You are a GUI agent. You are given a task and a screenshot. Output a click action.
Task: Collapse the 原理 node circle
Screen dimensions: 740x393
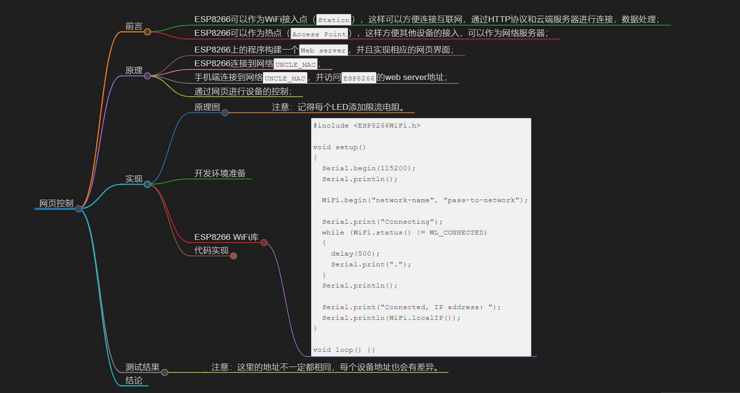[148, 76]
